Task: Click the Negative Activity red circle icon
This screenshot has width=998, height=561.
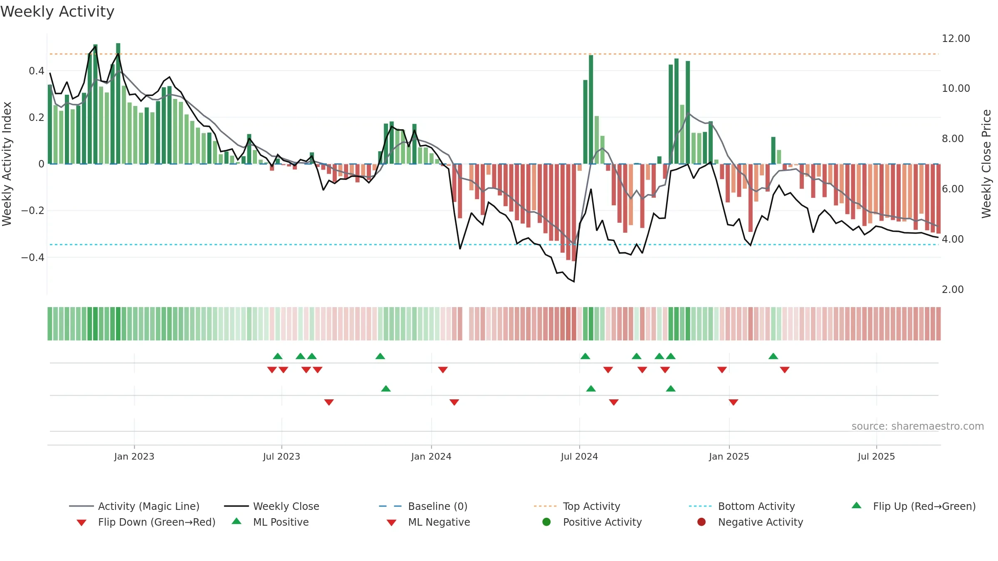Action: tap(702, 522)
